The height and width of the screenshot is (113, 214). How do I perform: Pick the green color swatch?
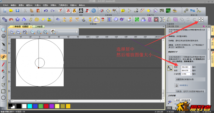click(x=41, y=106)
